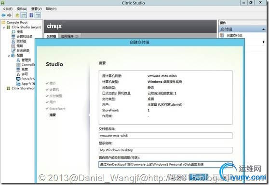This screenshot has width=269, height=185.
Task: Click the 操作 header of the action pane
Action: click(x=223, y=23)
